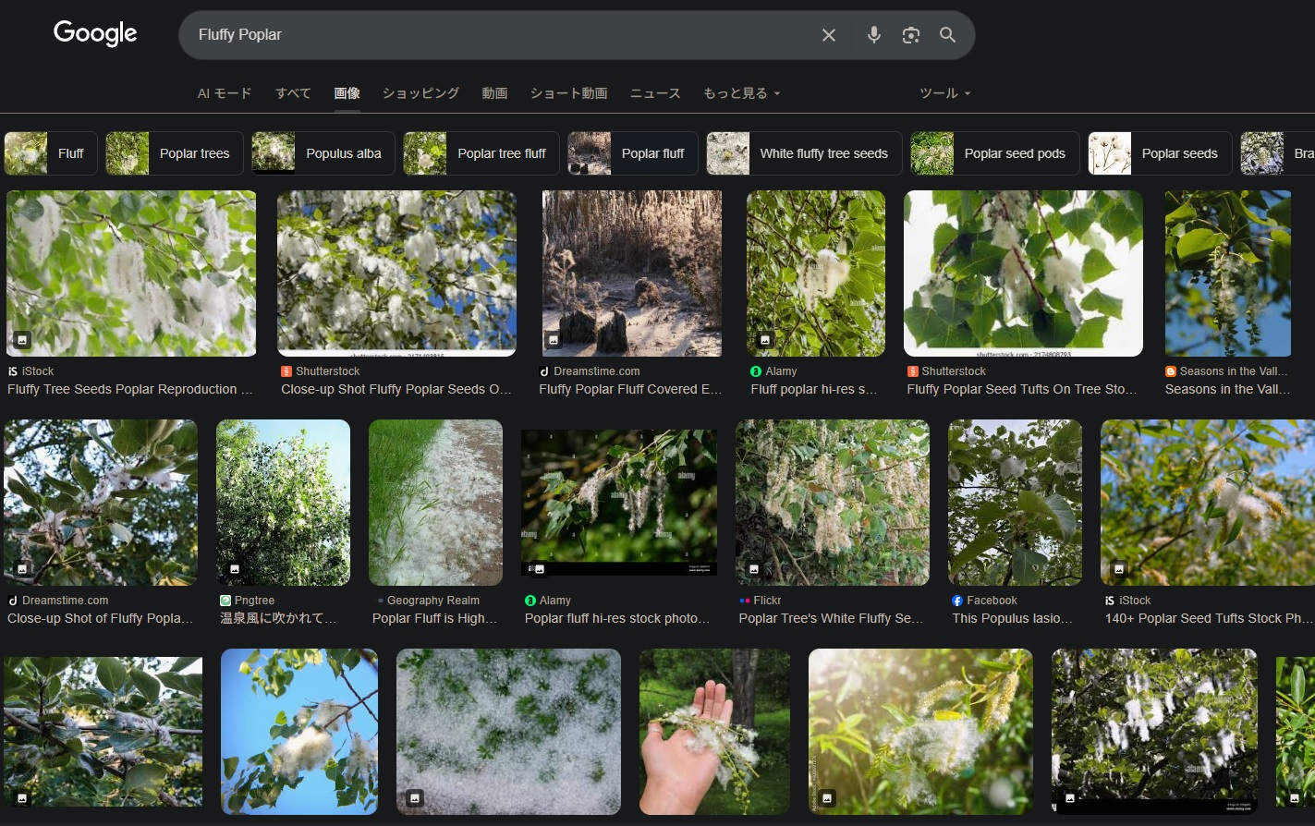Clear the search text with X icon

pos(829,35)
